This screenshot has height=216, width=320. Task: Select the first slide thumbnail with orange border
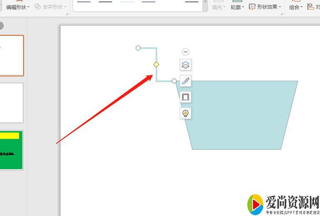click(x=11, y=55)
